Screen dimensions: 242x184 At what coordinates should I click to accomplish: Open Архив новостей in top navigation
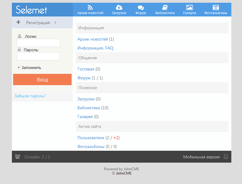[x=90, y=13]
